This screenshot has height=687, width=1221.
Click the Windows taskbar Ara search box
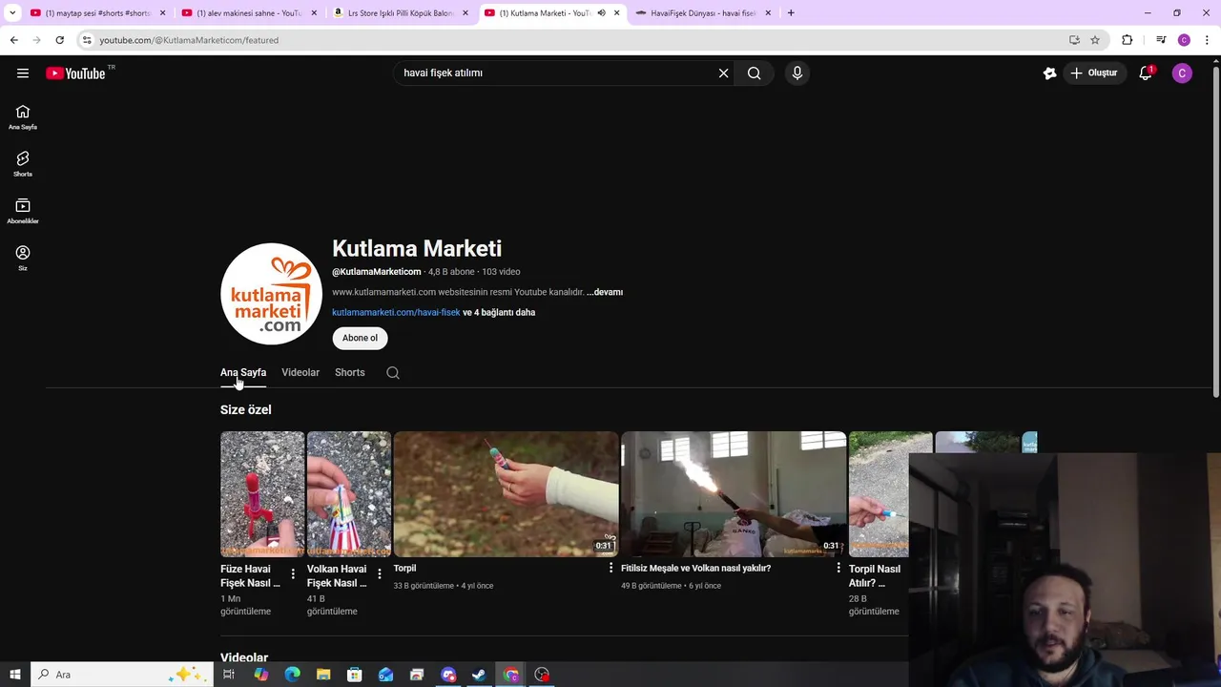coord(121,675)
